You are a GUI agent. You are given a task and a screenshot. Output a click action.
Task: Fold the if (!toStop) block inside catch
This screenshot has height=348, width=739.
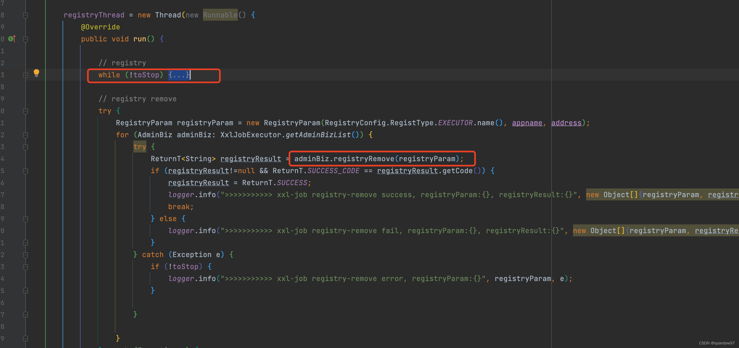tap(26, 267)
